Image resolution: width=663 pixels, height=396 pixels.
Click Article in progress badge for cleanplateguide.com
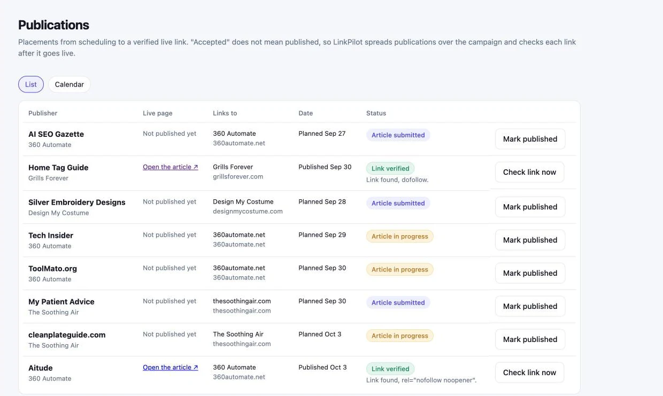coord(400,336)
